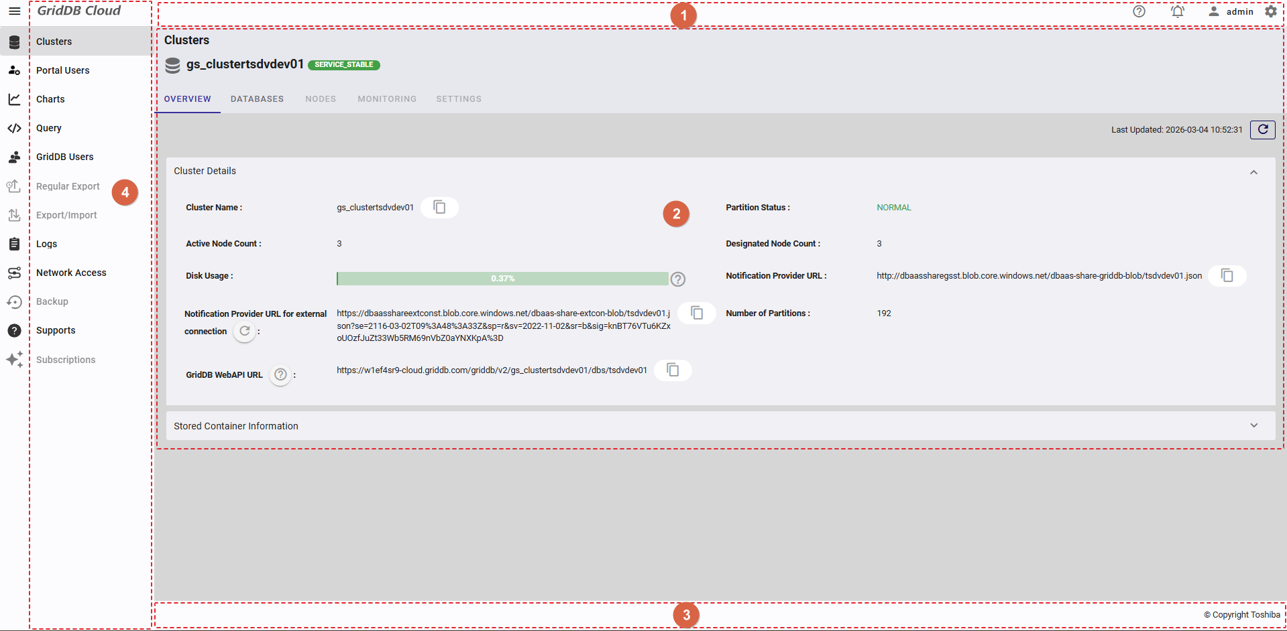Open the Query page

click(49, 128)
